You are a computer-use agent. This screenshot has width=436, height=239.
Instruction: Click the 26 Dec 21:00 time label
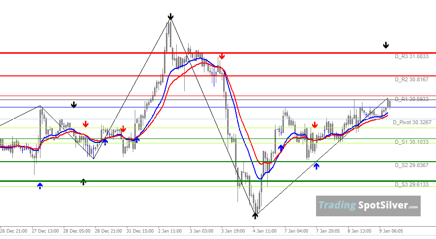click(14, 231)
